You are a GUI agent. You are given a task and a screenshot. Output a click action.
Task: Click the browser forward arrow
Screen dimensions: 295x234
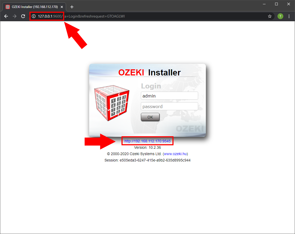(x=15, y=16)
